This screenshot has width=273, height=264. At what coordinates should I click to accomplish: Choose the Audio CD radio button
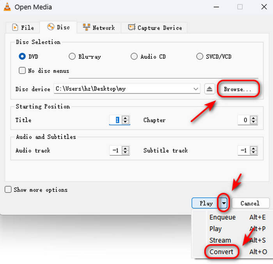pos(134,56)
